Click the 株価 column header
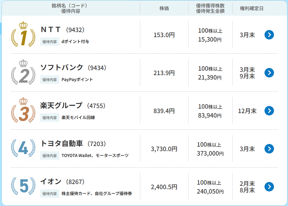 pos(164,9)
